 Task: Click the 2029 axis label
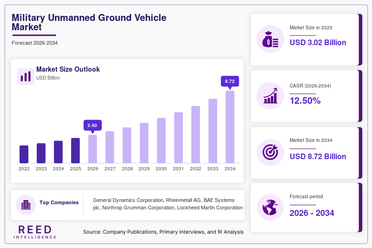point(144,169)
